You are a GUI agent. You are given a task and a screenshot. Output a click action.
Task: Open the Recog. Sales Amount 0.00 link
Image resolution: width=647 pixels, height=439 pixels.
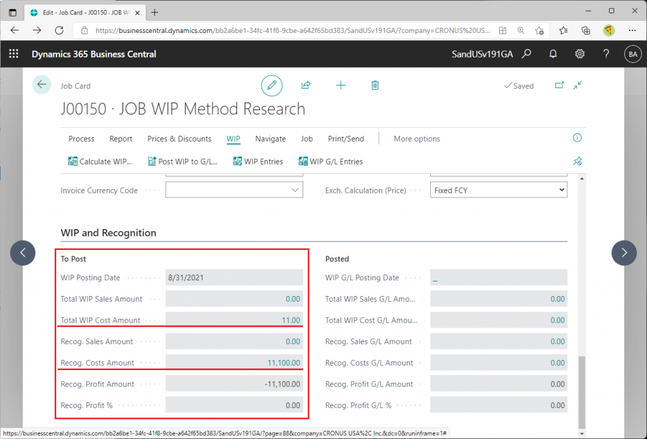(x=293, y=342)
